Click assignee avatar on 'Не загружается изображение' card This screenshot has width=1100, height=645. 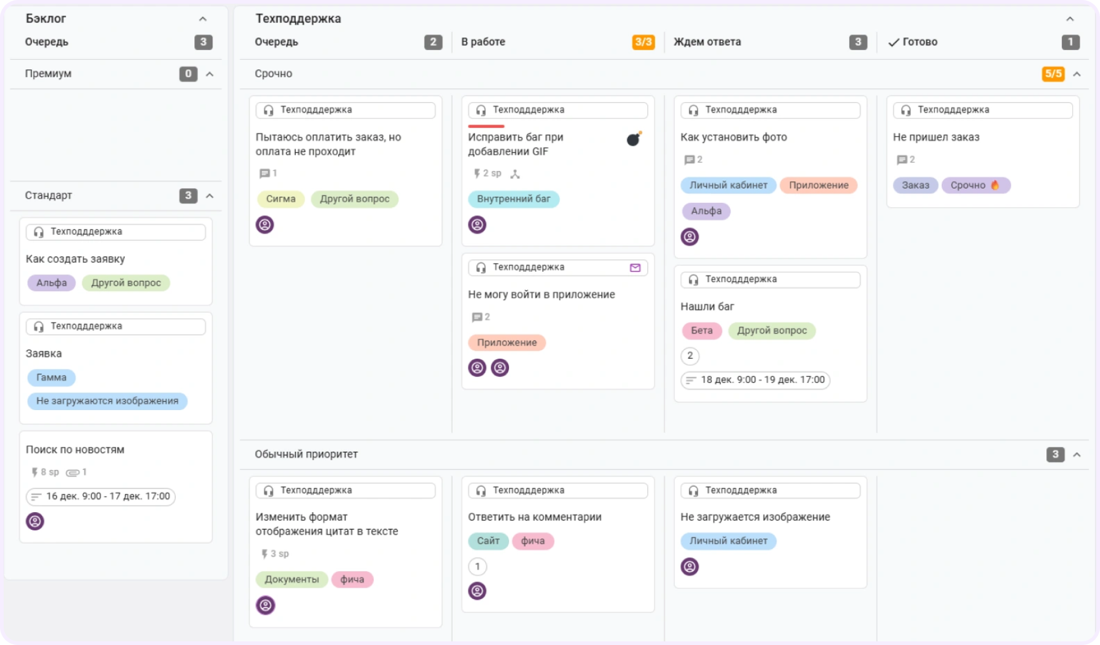click(690, 566)
